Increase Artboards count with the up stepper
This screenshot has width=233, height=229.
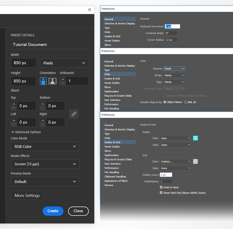coord(62,79)
